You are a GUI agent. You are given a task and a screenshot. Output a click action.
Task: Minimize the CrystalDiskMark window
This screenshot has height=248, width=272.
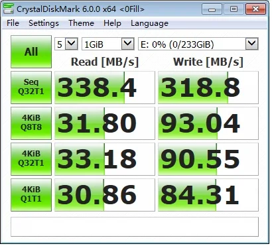click(x=212, y=9)
